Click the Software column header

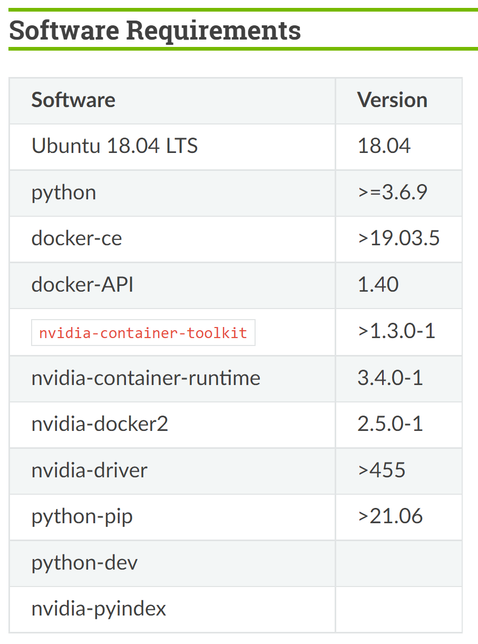73,100
